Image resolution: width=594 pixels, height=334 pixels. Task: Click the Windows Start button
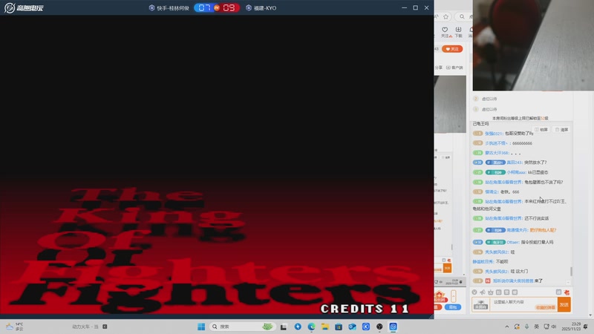(201, 327)
